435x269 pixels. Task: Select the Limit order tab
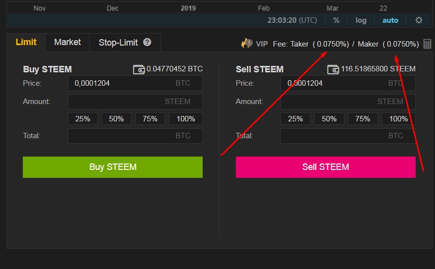pyautogui.click(x=26, y=42)
